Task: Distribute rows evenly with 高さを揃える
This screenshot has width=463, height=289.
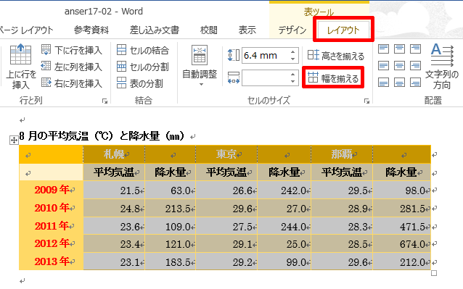Action: (336, 55)
